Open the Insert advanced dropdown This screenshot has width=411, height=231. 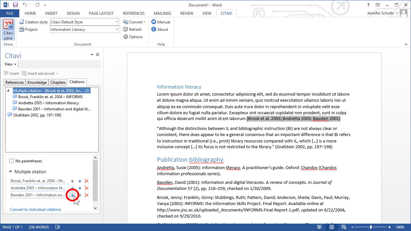pyautogui.click(x=40, y=73)
